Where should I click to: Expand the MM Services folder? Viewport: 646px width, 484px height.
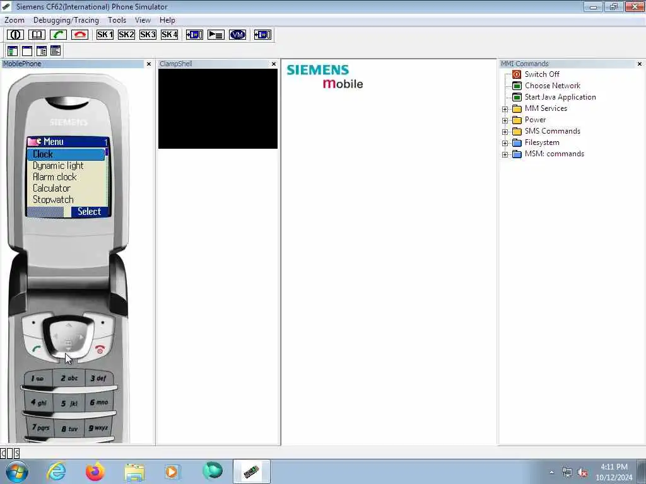505,109
